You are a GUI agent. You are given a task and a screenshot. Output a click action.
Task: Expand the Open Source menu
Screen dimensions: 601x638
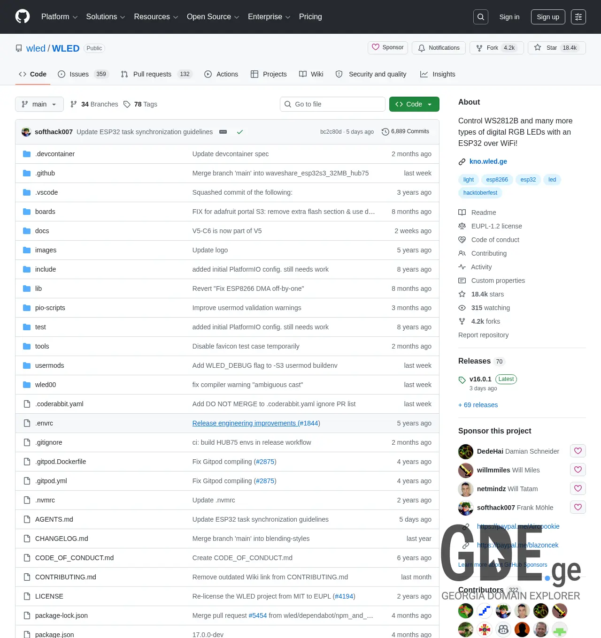(x=213, y=17)
